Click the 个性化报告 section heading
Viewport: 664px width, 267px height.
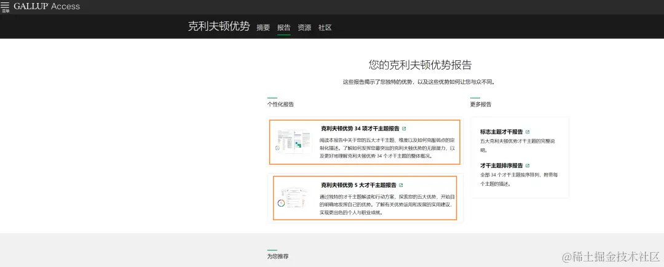click(280, 104)
